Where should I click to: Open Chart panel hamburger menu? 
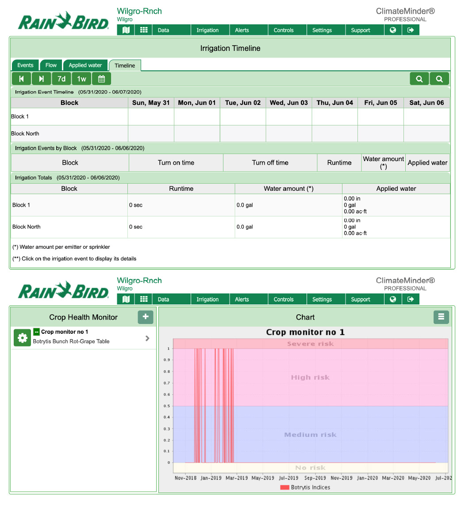pyautogui.click(x=441, y=317)
